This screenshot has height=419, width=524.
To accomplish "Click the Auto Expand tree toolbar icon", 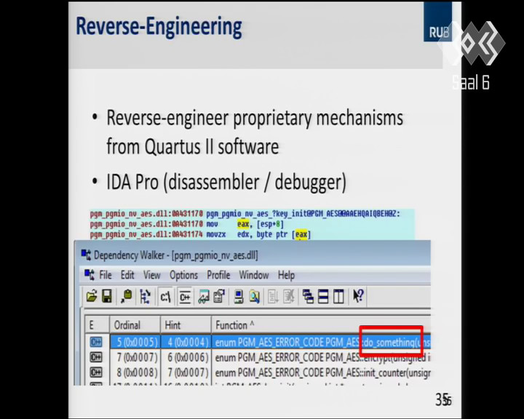I will (145, 296).
